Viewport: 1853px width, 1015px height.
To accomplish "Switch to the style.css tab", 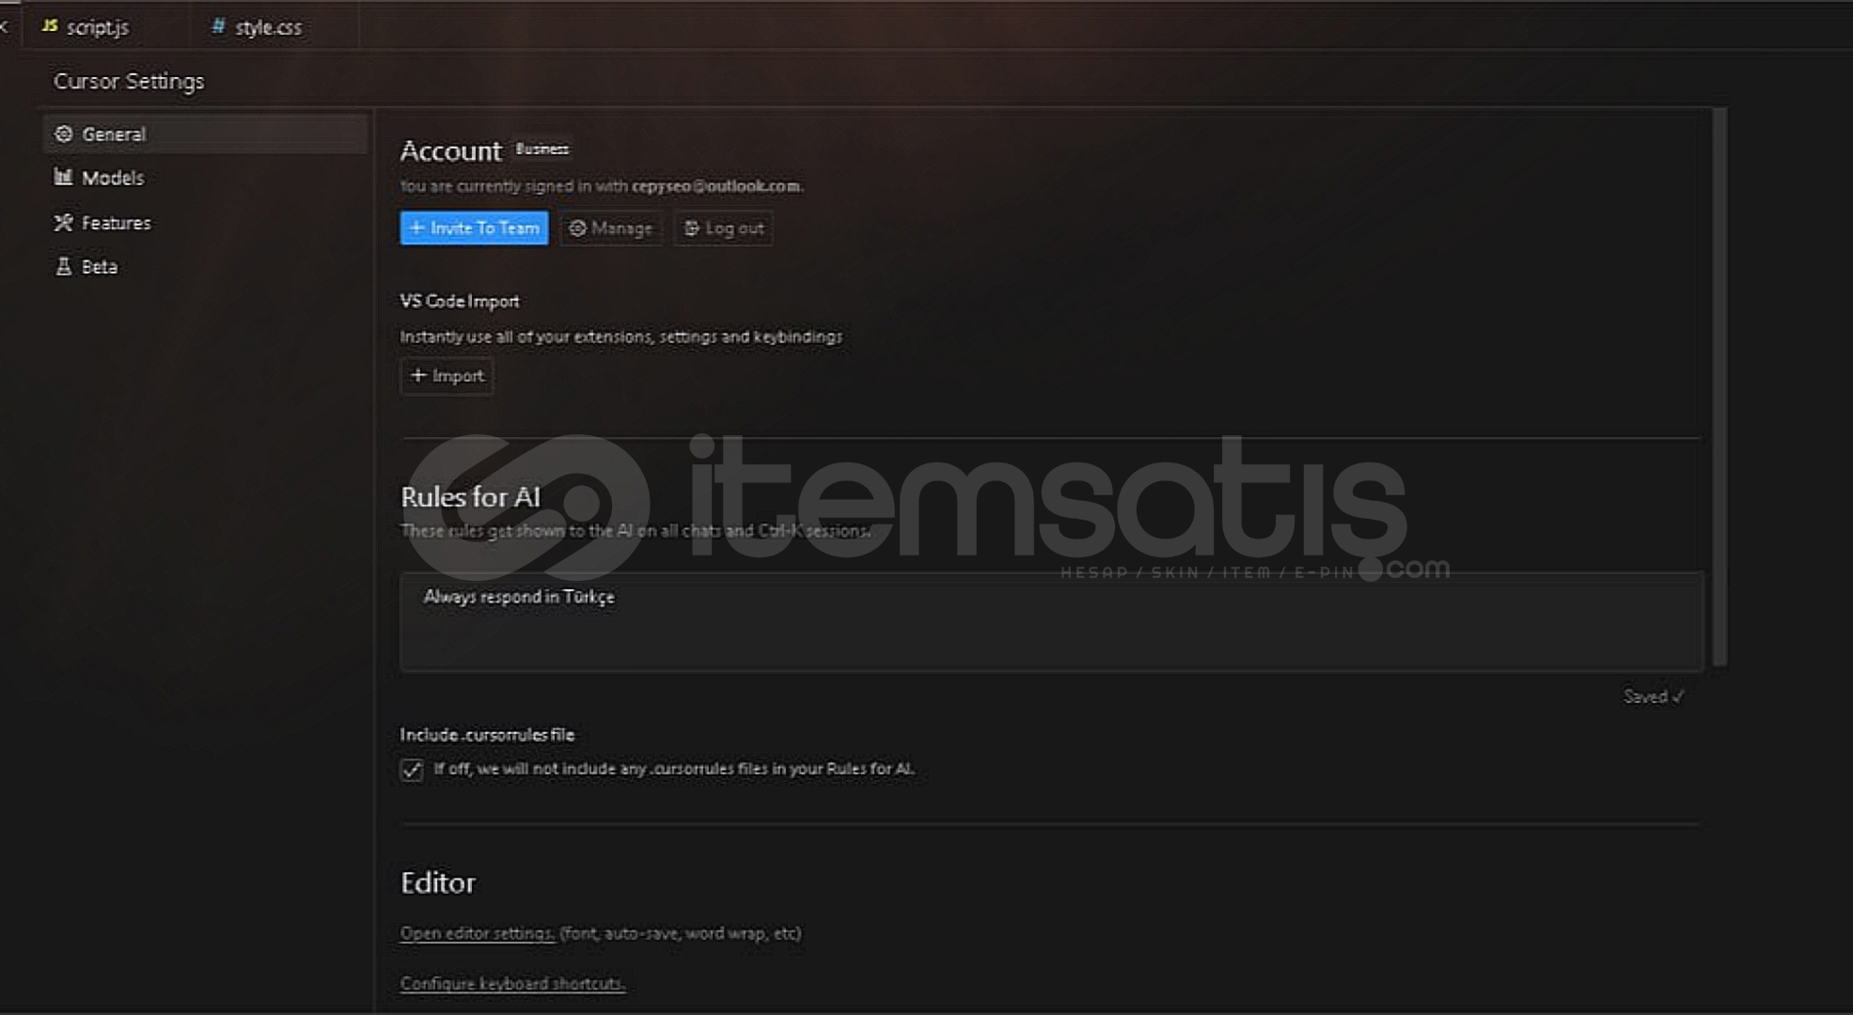I will (x=268, y=27).
